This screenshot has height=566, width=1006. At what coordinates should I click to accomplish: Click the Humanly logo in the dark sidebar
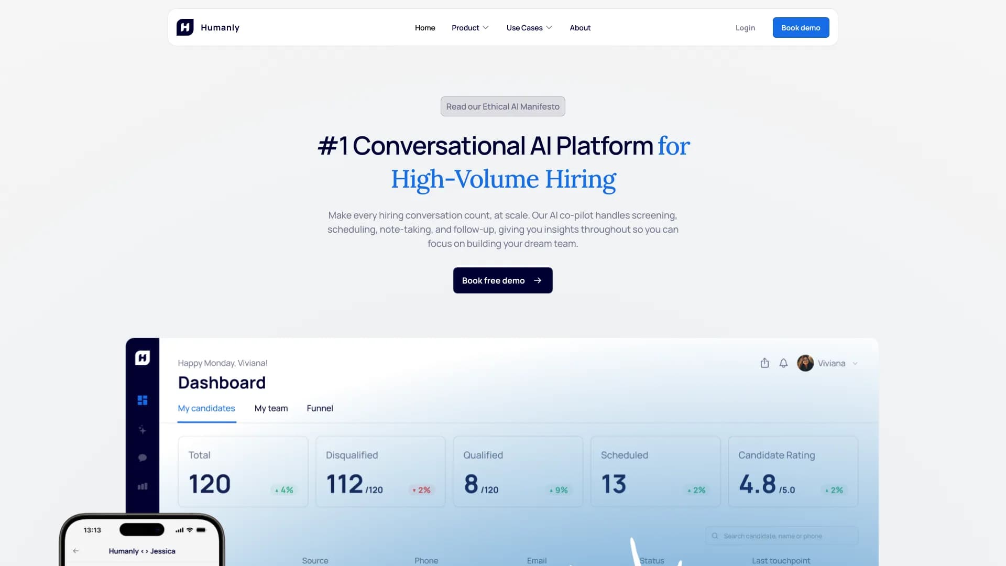click(142, 357)
